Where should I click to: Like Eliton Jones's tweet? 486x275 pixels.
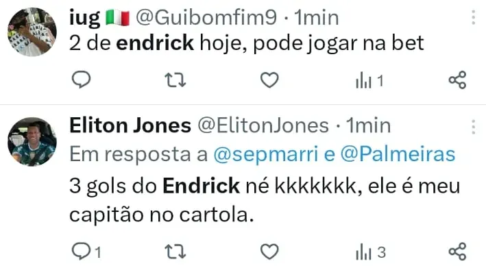(269, 252)
